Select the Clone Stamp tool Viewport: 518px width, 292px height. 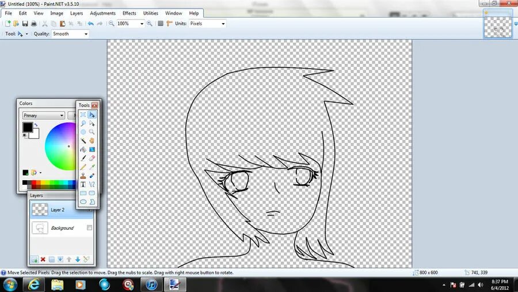pyautogui.click(x=83, y=176)
